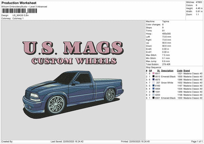Select the Height value 4.46 in
The image size is (204, 144).
click(199, 8)
